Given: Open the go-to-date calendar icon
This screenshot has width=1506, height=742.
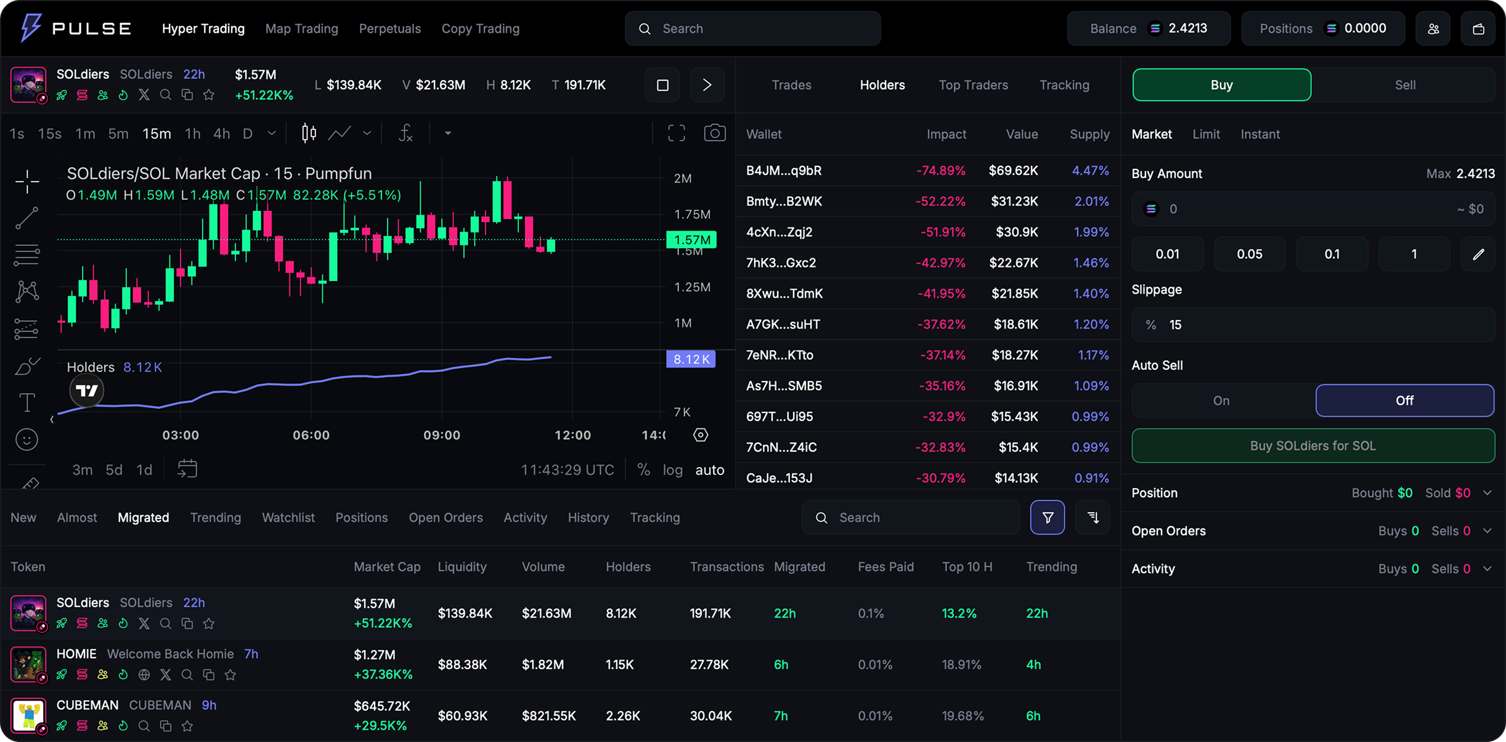Looking at the screenshot, I should (187, 469).
